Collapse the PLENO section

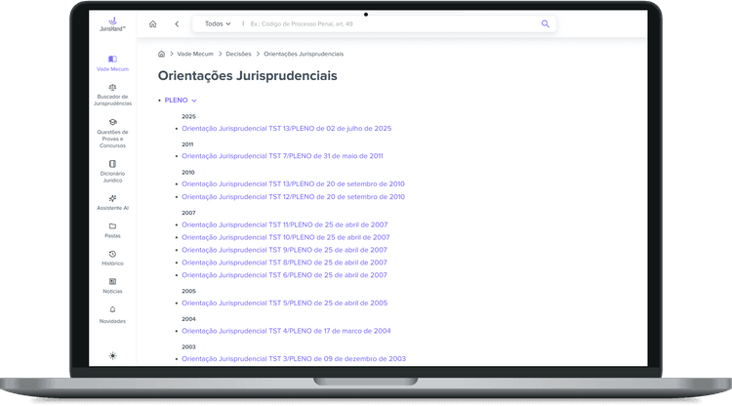[x=181, y=101]
